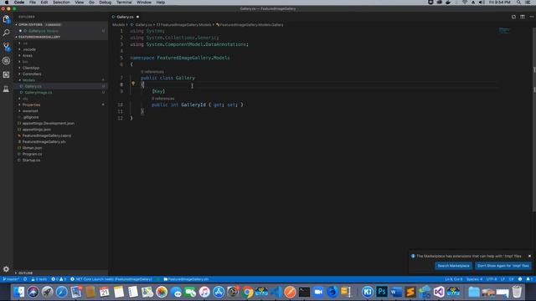Click the master branch status item
The height and width of the screenshot is (301, 536).
11,279
